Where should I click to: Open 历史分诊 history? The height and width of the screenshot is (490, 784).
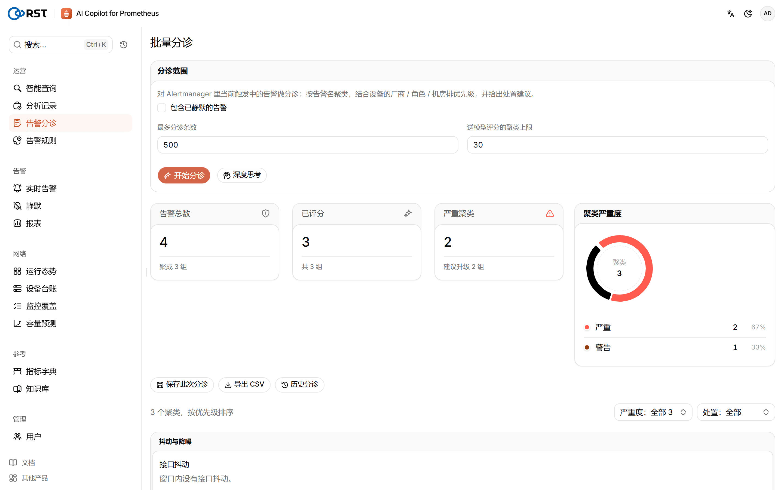click(299, 385)
